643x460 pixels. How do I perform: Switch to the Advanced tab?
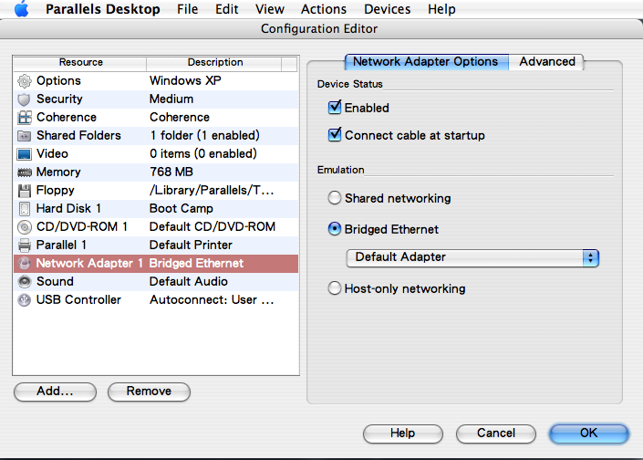546,62
